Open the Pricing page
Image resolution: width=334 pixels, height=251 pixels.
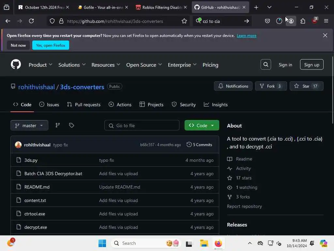[x=210, y=65]
